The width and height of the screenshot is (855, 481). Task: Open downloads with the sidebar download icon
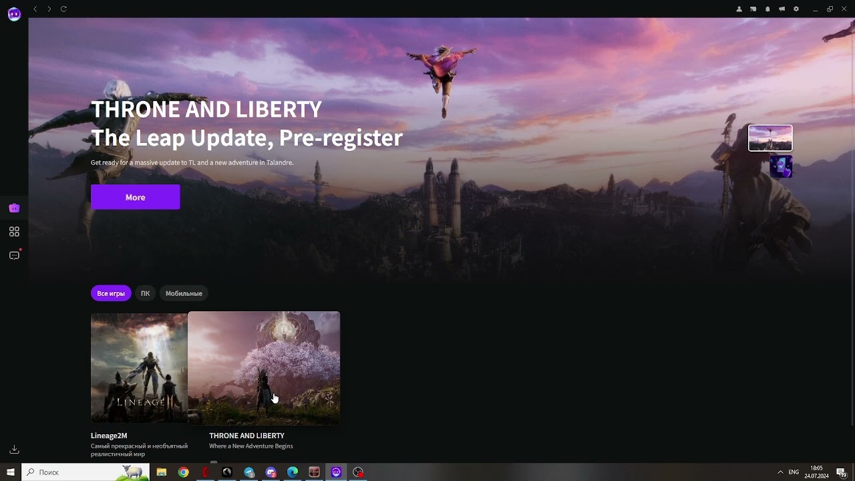pos(14,450)
